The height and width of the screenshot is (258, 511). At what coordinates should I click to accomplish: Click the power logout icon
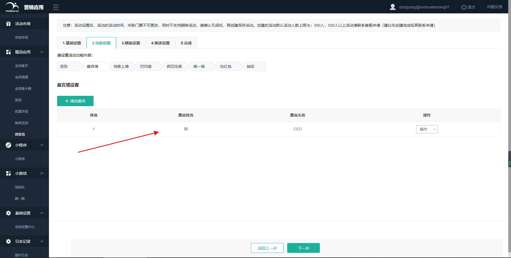(x=464, y=7)
